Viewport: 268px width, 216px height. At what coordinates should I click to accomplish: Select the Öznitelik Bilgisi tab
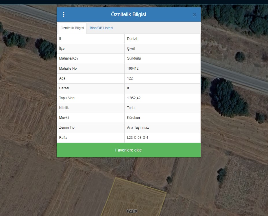[x=72, y=28]
